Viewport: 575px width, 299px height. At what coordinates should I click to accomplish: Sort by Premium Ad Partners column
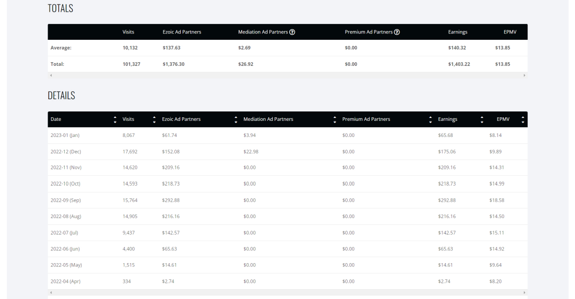pos(431,119)
